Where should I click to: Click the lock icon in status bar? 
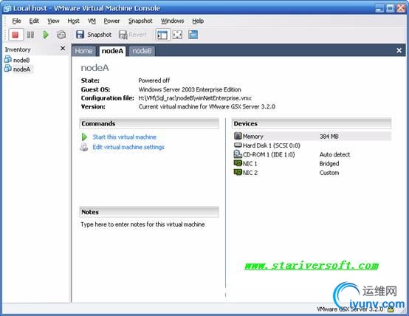pos(391,309)
